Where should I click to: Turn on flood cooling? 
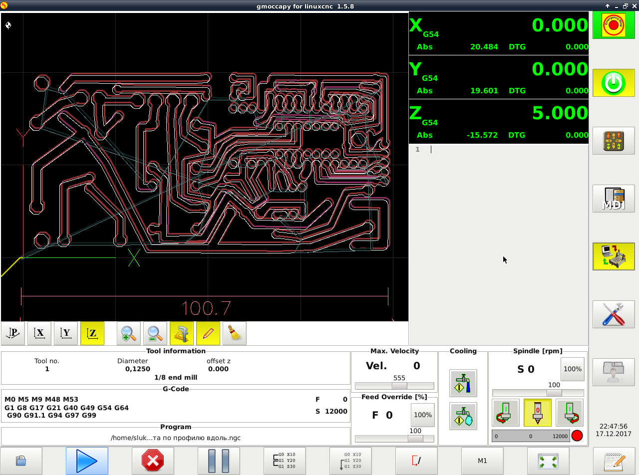pos(463,383)
